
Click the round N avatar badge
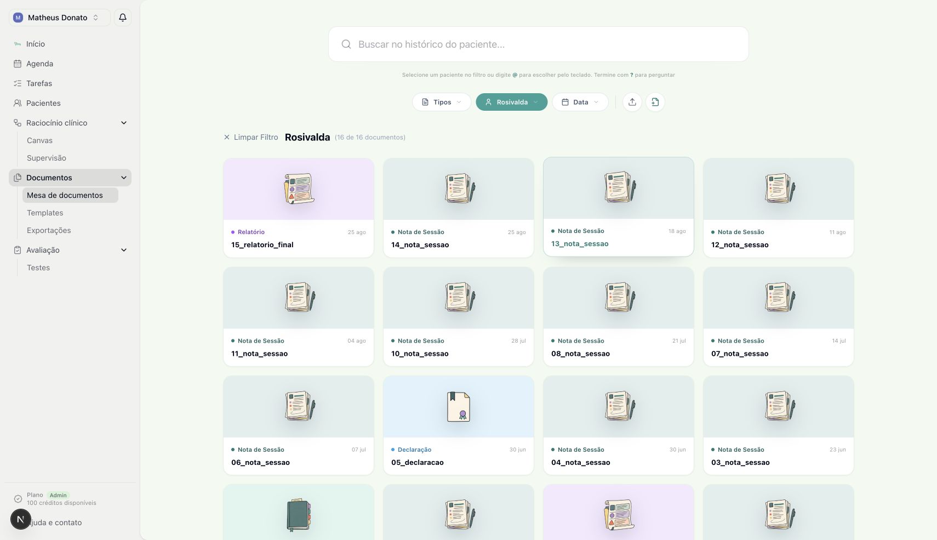pyautogui.click(x=21, y=519)
